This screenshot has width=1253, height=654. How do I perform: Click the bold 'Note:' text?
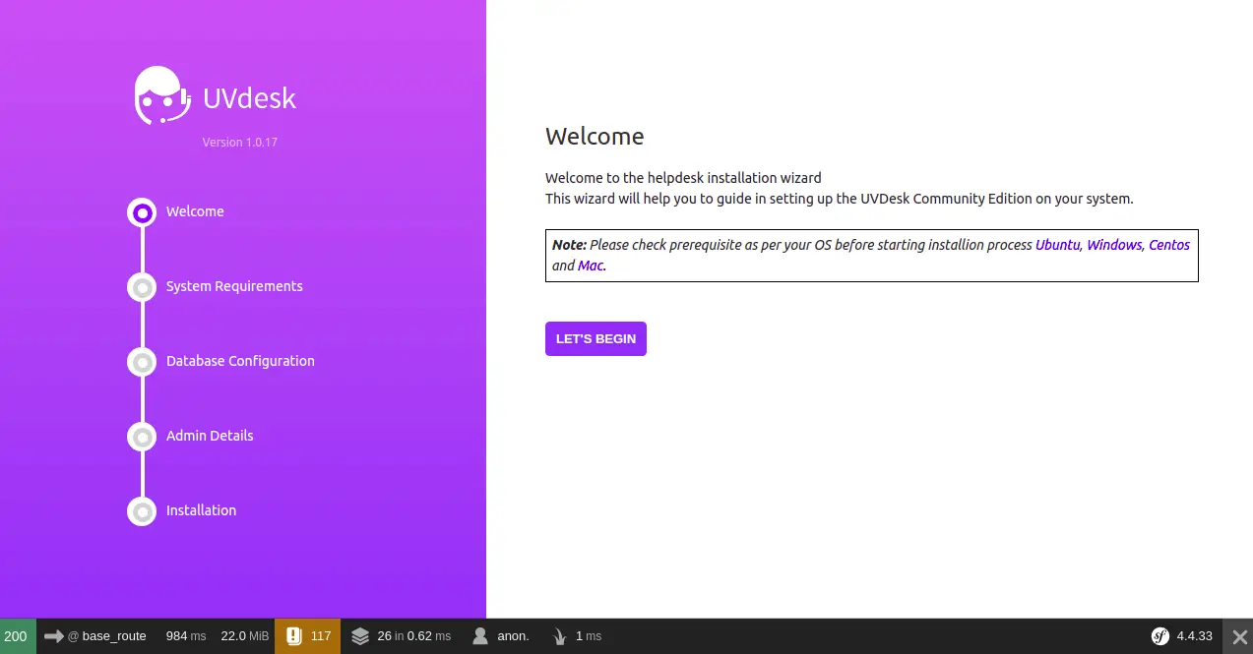click(x=569, y=245)
